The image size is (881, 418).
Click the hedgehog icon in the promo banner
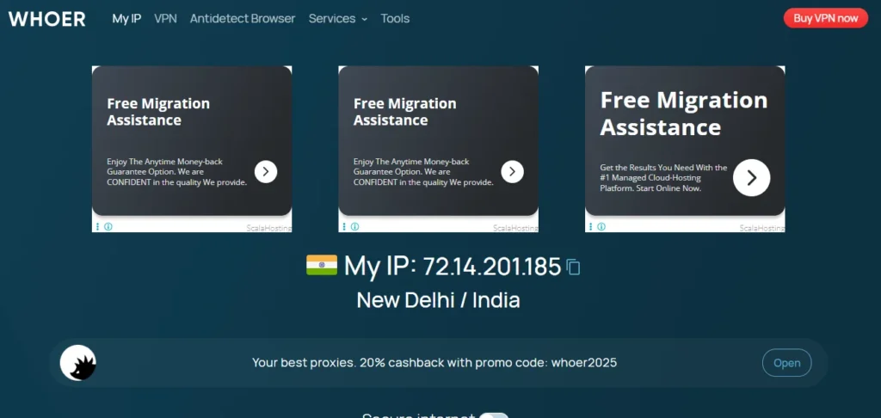click(x=78, y=363)
